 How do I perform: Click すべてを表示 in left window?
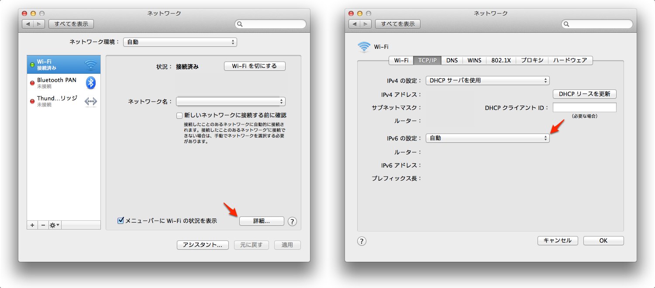[x=71, y=24]
